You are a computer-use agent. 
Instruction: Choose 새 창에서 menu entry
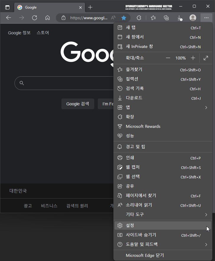coord(163,37)
